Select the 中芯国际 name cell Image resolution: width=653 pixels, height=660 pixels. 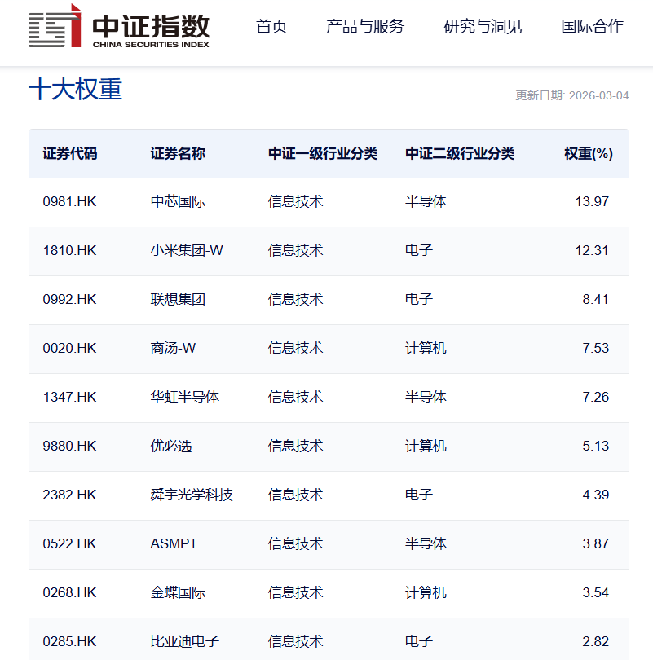[178, 201]
